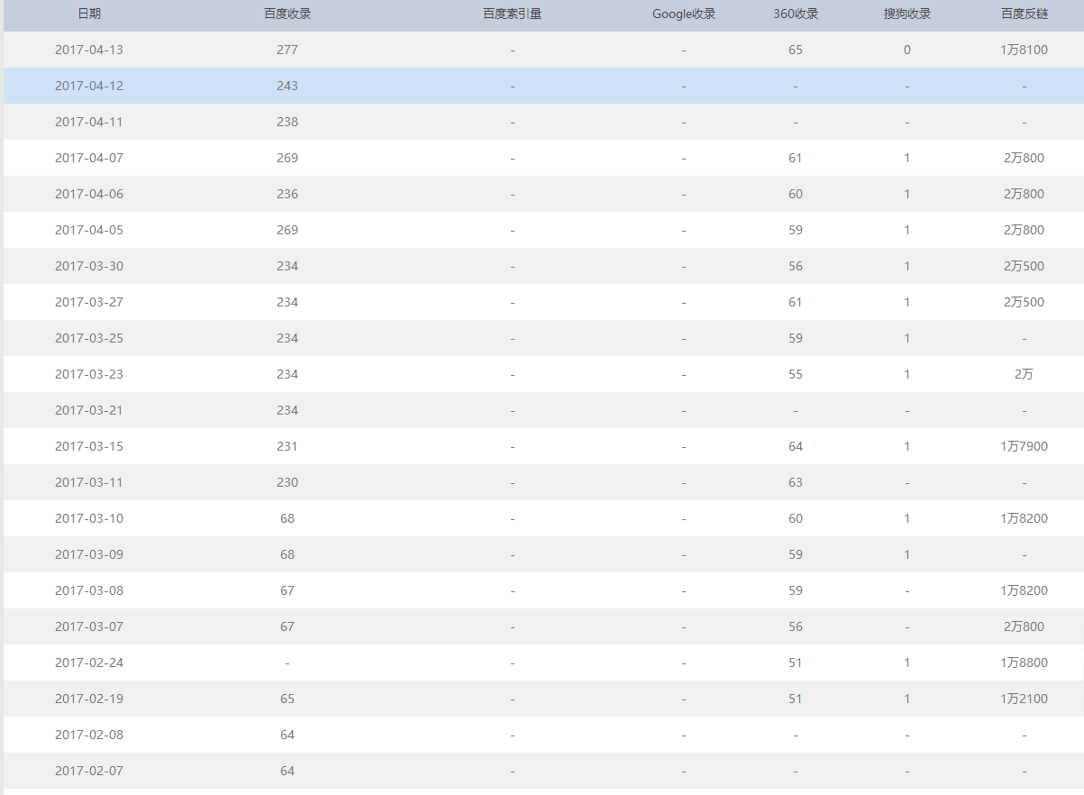The width and height of the screenshot is (1084, 795).
Task: Select the date cell 2017-04-06
Action: [x=89, y=194]
